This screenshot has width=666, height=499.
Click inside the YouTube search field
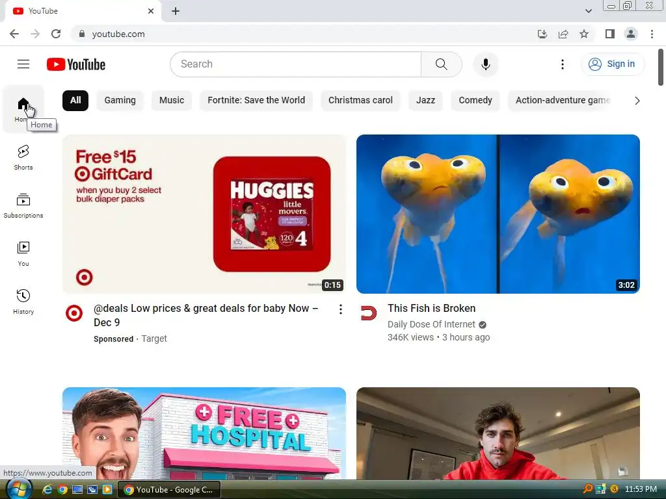296,64
